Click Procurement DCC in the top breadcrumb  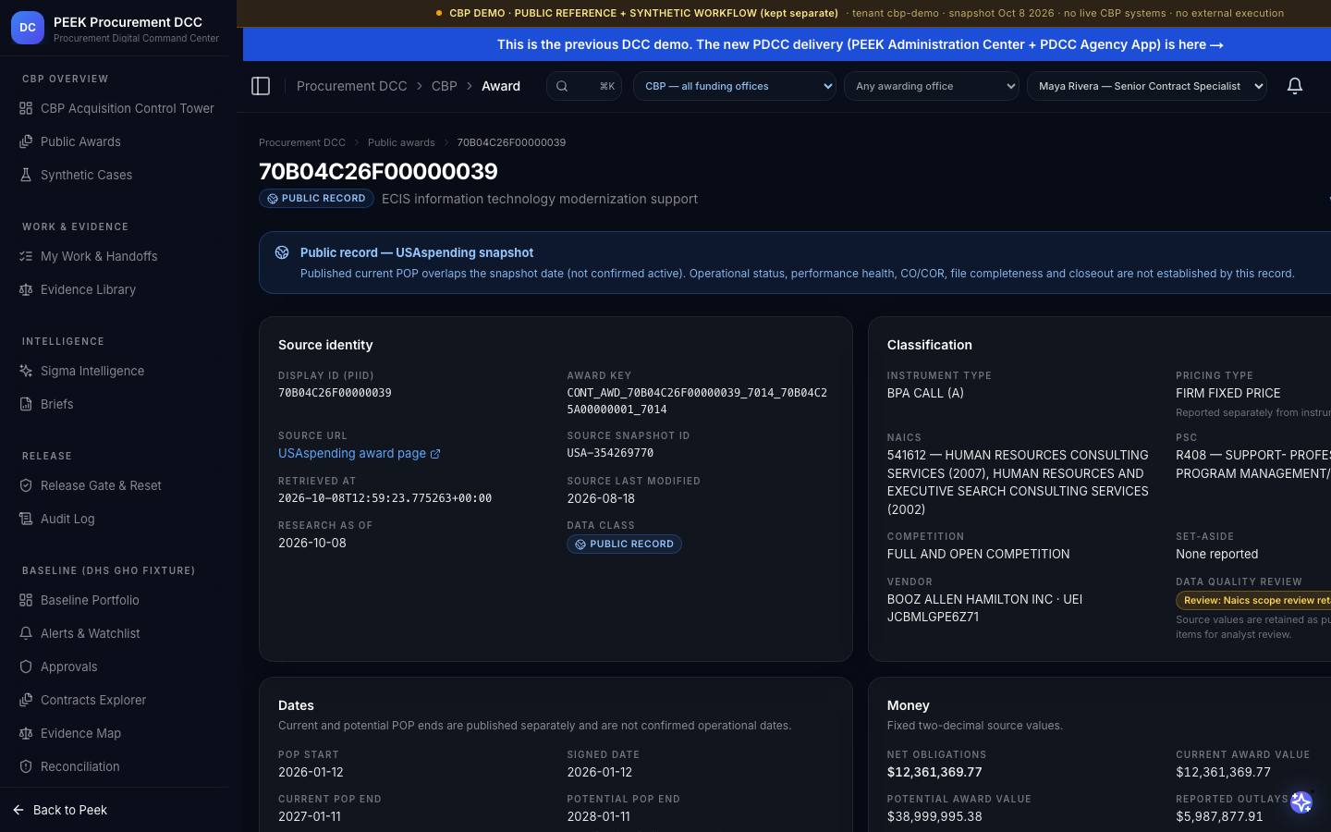click(x=352, y=86)
